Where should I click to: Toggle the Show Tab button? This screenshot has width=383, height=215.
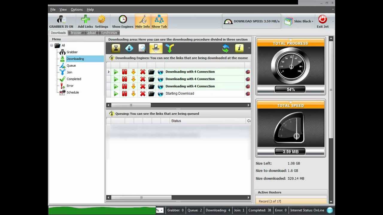159,22
